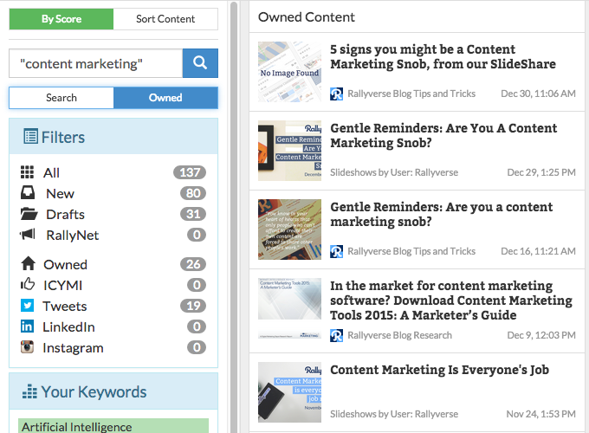
Task: Filter by New content
Action: point(60,193)
